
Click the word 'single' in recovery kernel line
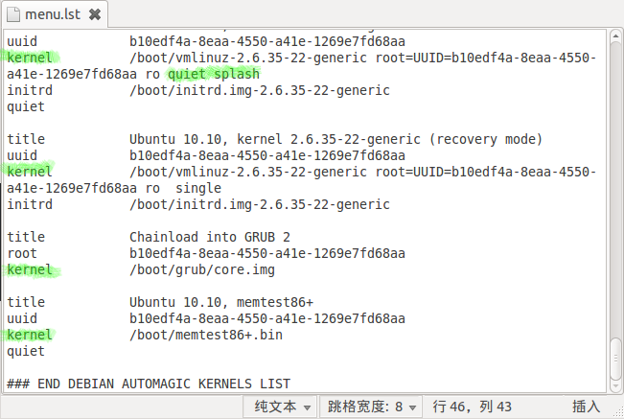click(x=198, y=188)
